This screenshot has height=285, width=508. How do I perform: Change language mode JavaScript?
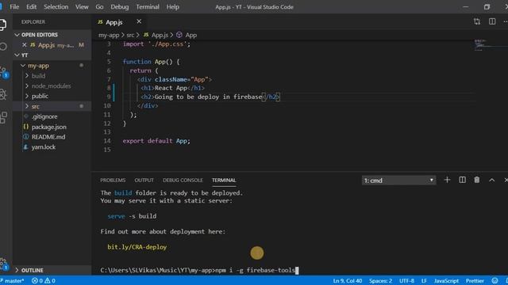pos(446,281)
